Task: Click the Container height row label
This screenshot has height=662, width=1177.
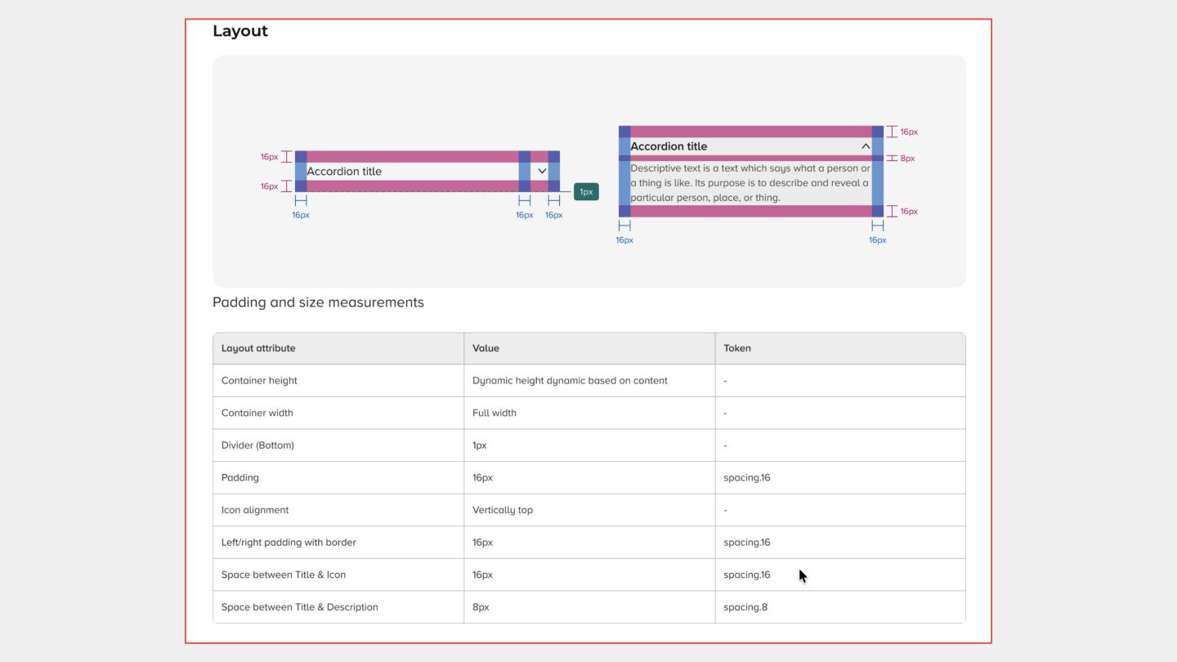Action: pyautogui.click(x=259, y=381)
